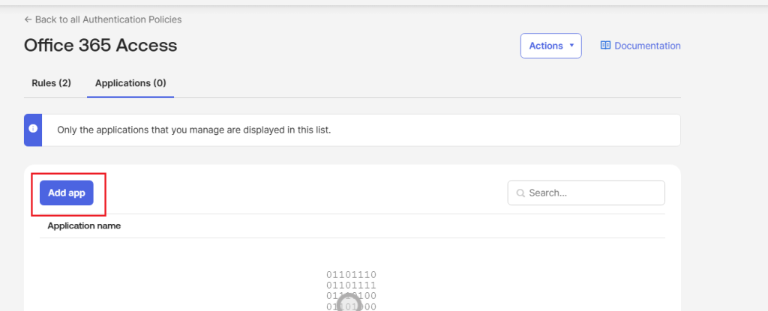Click the empty applications table area
The width and height of the screenshot is (768, 311).
point(187,277)
